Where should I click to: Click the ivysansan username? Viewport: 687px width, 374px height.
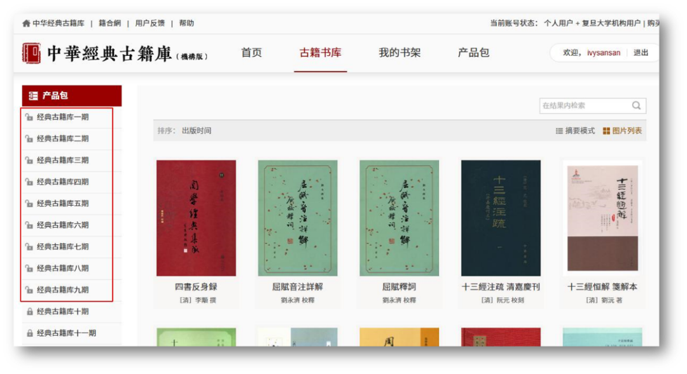(604, 53)
